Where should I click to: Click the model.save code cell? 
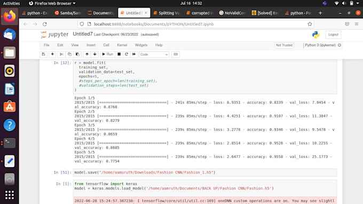(x=205, y=172)
